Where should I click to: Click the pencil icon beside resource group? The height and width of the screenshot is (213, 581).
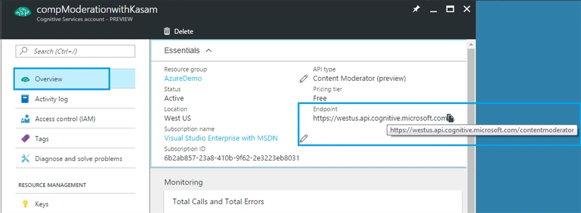[304, 79]
